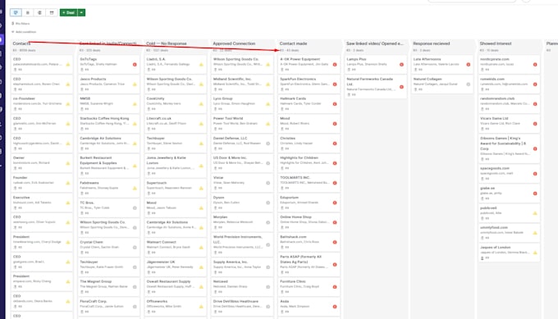Viewport: 558px width, 319px height.
Task: Click grey activity icon on Naturel Collagen card
Action: point(469,84)
